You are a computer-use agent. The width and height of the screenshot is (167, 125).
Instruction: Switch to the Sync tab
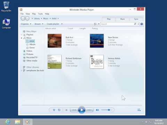click(136, 19)
